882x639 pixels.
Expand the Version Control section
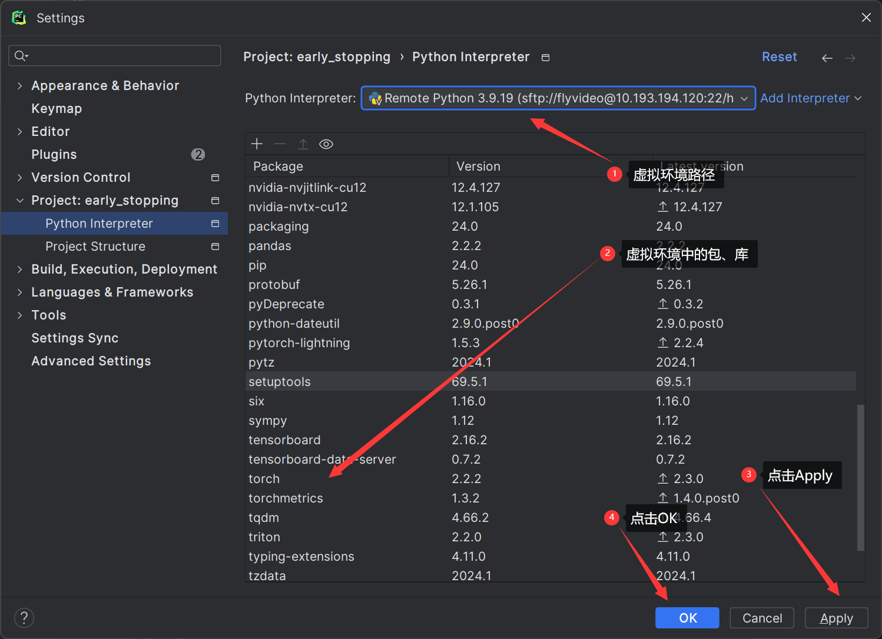(x=20, y=178)
